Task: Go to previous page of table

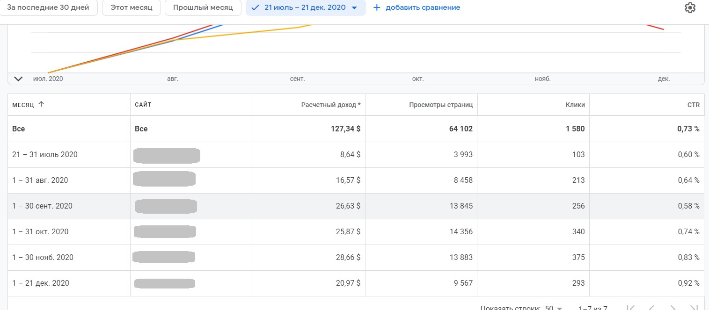Action: pyautogui.click(x=651, y=308)
